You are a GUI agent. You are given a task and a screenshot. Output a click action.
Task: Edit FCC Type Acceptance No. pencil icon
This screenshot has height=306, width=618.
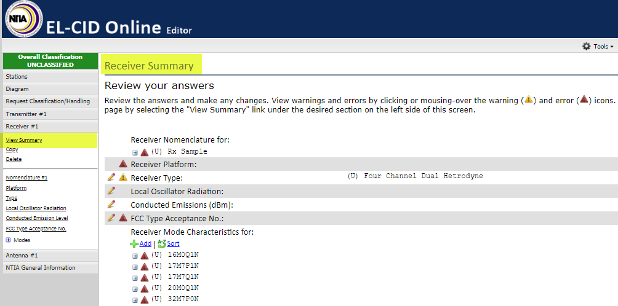tap(111, 217)
